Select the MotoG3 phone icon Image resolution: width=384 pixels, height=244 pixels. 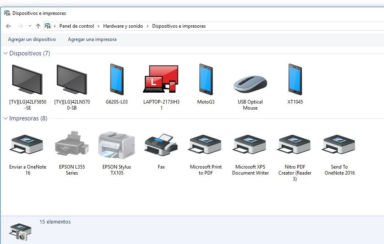point(206,79)
